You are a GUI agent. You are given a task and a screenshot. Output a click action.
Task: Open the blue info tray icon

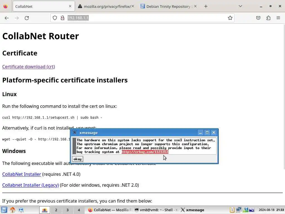point(245,210)
